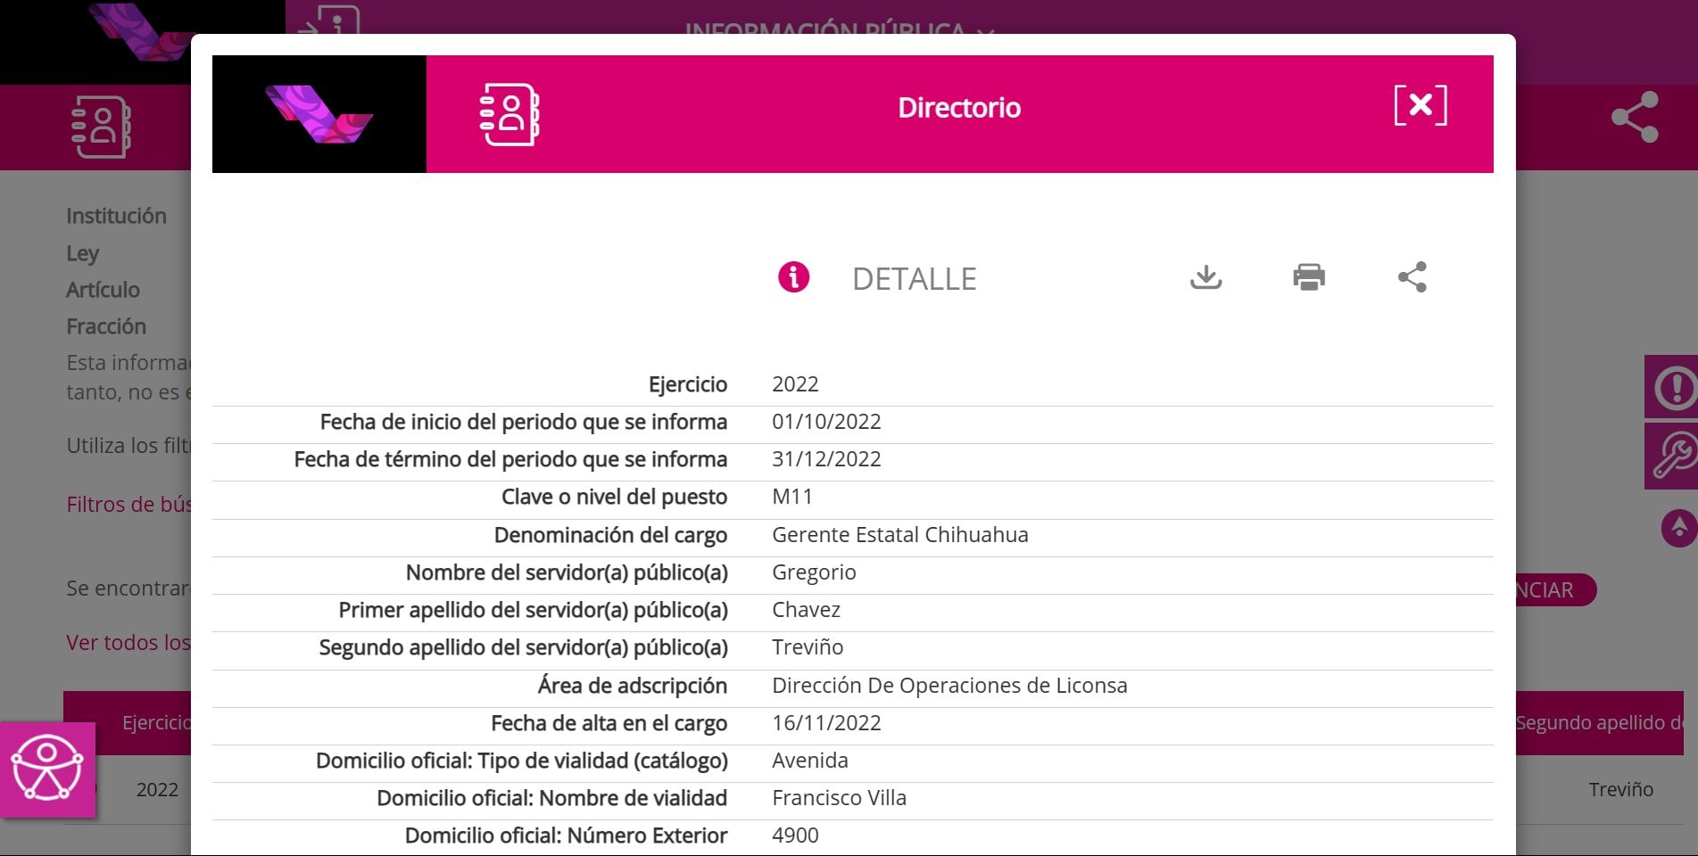The width and height of the screenshot is (1698, 856).
Task: Click the exclamation alert icon on right edge
Action: (1673, 387)
